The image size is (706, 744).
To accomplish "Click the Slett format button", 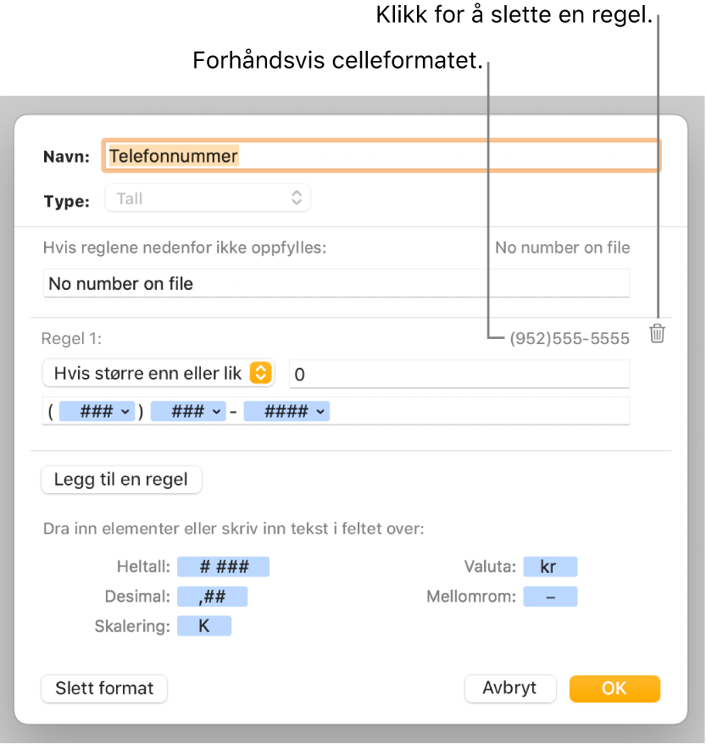I will pyautogui.click(x=103, y=689).
